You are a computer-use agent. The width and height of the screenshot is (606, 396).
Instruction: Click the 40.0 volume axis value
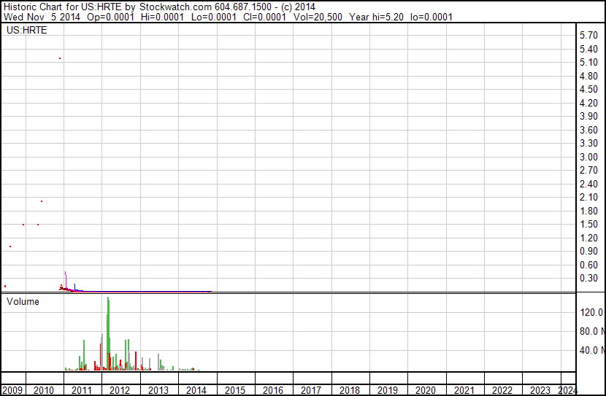tap(592, 350)
